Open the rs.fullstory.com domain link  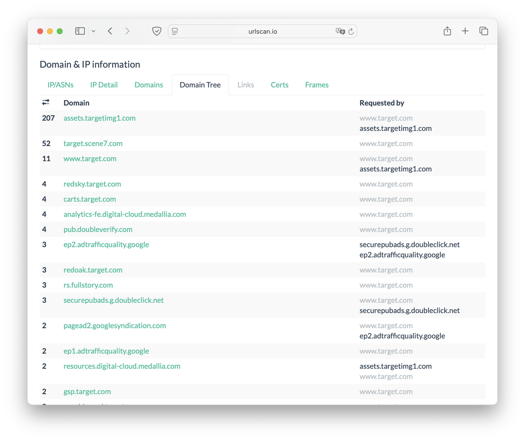(x=88, y=285)
